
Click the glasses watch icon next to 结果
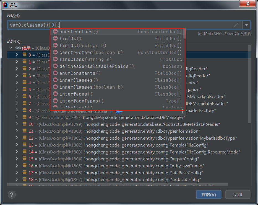(x=18, y=48)
